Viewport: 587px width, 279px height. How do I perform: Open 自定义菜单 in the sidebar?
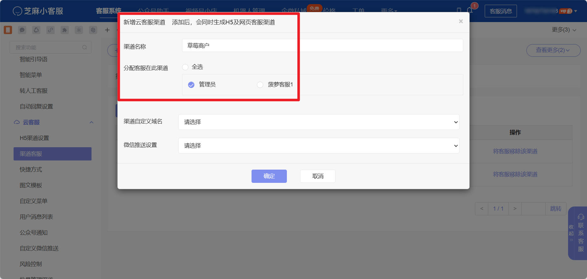tap(33, 201)
